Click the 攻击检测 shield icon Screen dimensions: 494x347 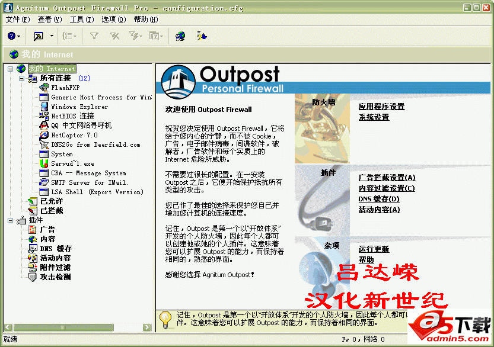pyautogui.click(x=33, y=277)
